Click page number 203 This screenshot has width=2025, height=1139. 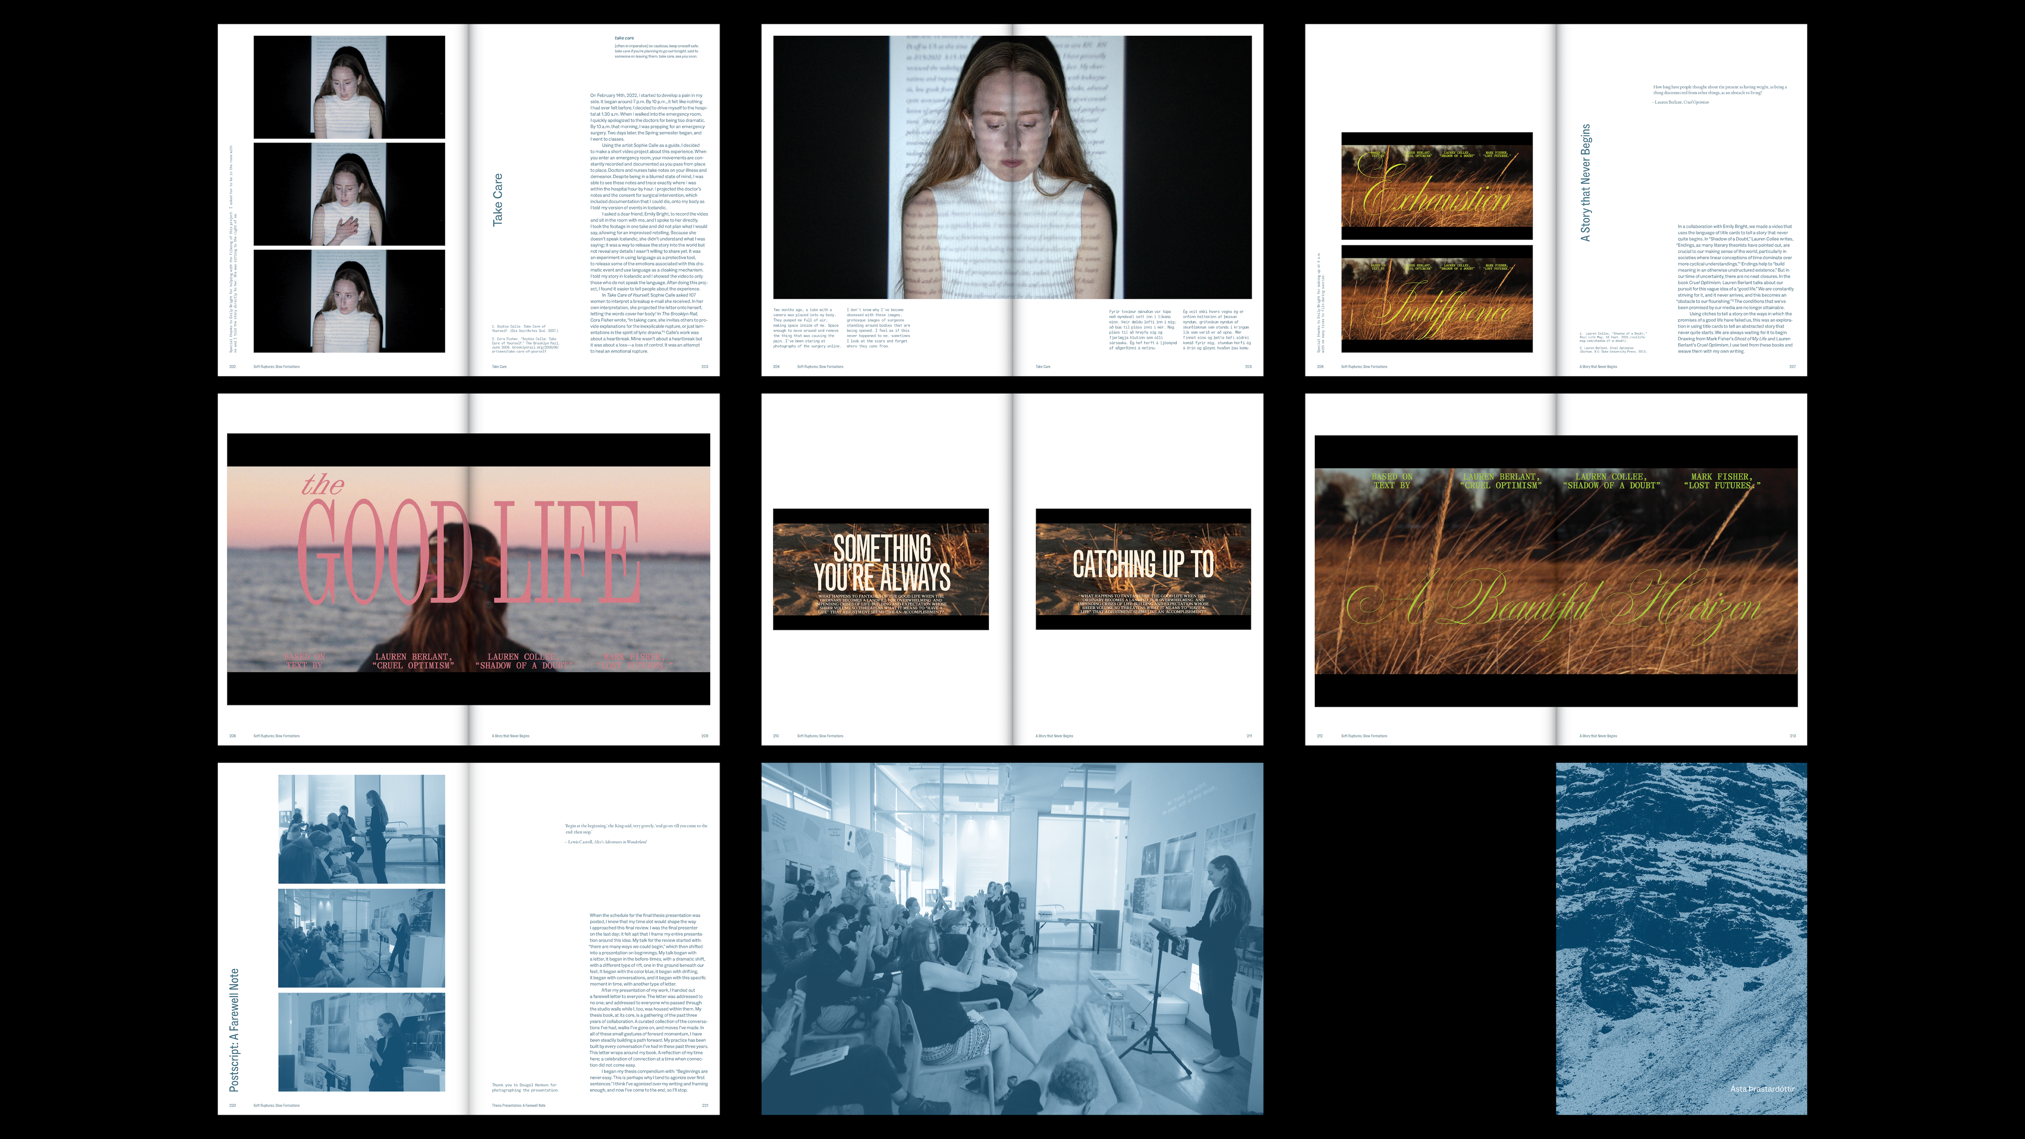pos(704,366)
